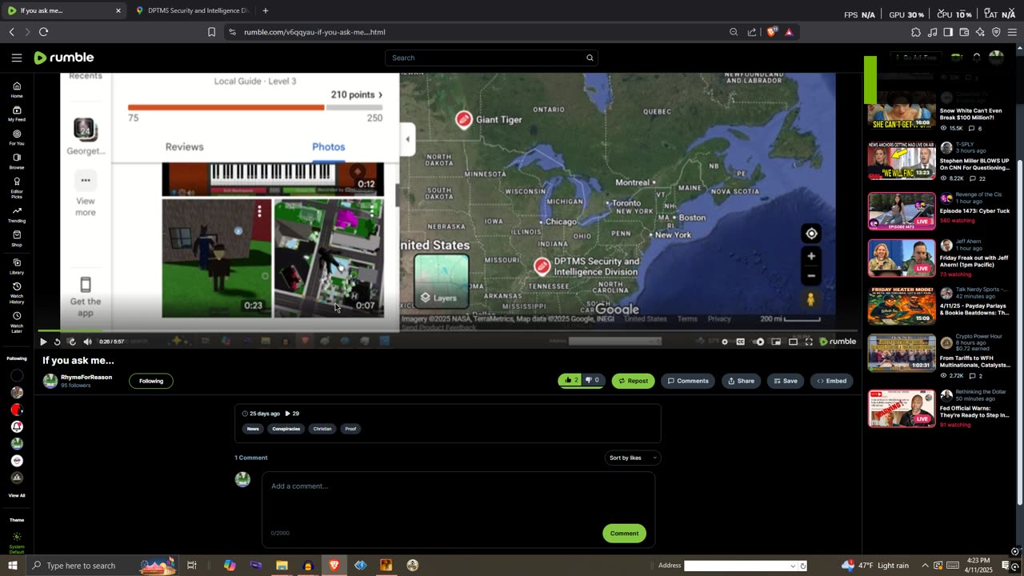Select the Christian tag
The image size is (1024, 576).
pos(322,429)
